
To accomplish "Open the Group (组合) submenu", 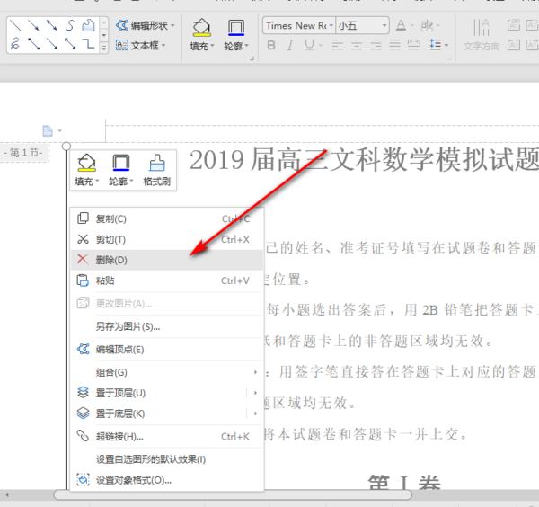I will (167, 372).
